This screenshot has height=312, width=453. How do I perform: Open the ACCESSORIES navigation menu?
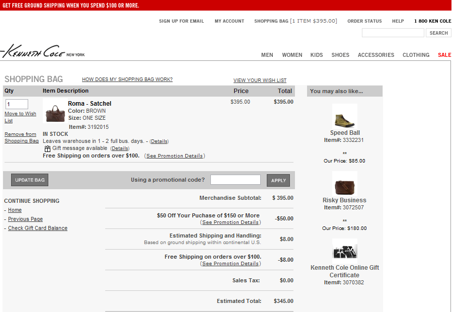[x=376, y=55]
